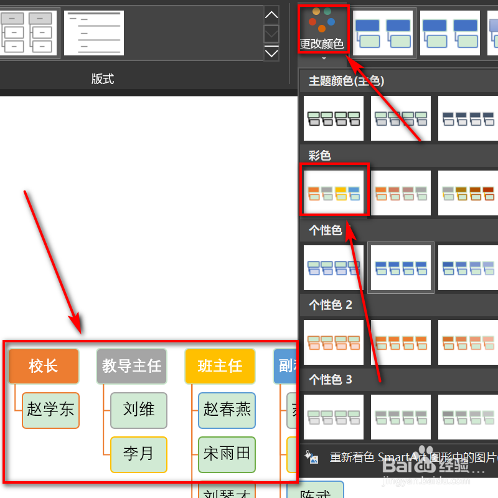Select first 彩色 multicolor scheme
This screenshot has height=498, width=498.
point(334,193)
